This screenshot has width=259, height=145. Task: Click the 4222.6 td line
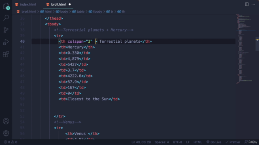(x=76, y=76)
